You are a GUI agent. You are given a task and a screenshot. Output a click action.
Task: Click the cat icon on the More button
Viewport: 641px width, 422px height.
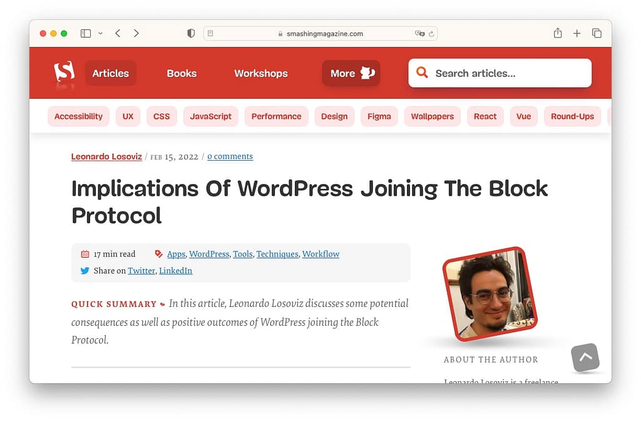coord(367,72)
